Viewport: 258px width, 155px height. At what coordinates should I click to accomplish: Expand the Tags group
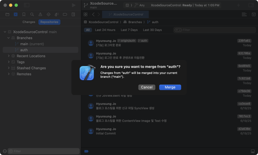point(9,62)
